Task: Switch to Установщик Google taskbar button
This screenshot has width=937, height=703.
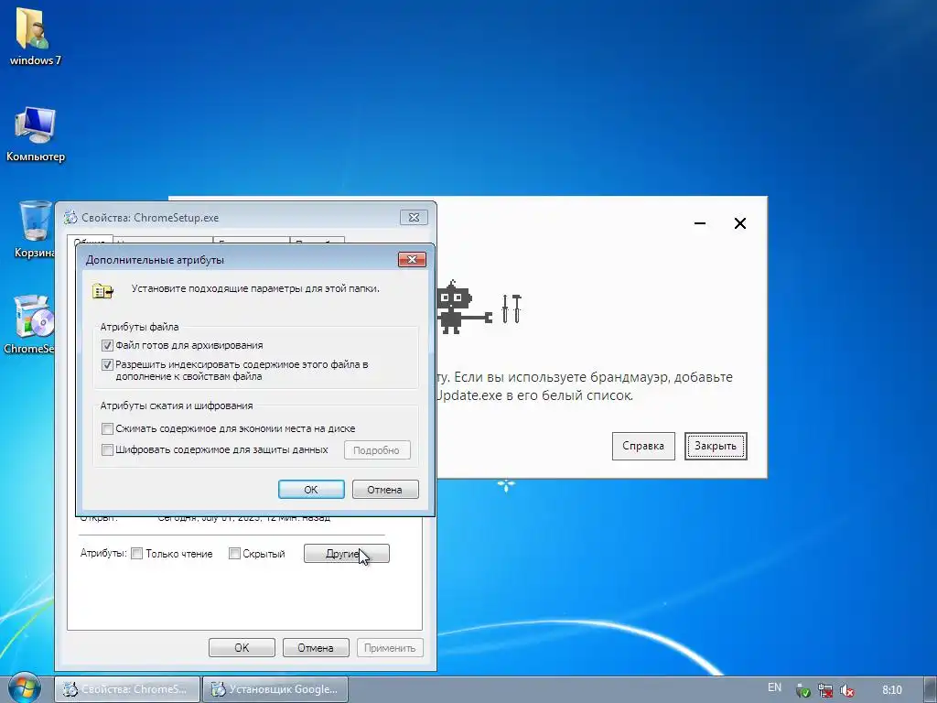Action: pyautogui.click(x=275, y=689)
